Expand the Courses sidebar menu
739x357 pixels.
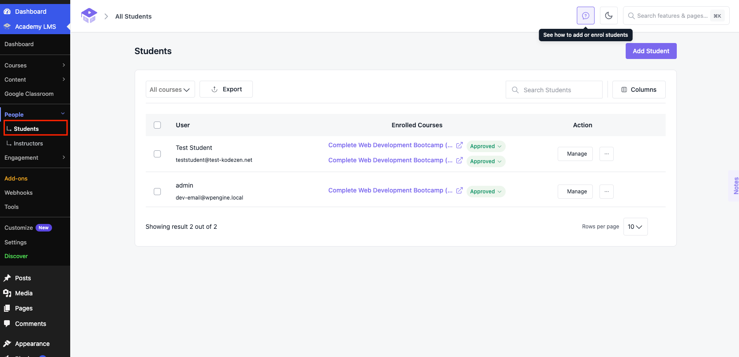click(35, 65)
